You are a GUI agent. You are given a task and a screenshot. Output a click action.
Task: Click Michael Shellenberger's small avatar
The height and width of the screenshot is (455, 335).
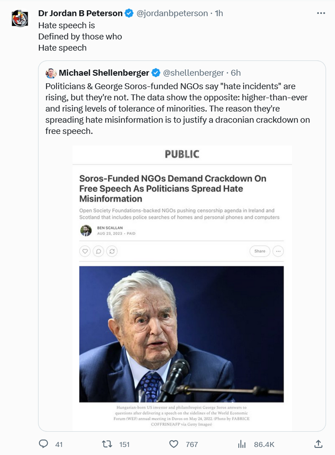[51, 73]
